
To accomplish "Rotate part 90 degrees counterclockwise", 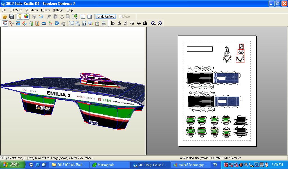I will pos(153,24).
